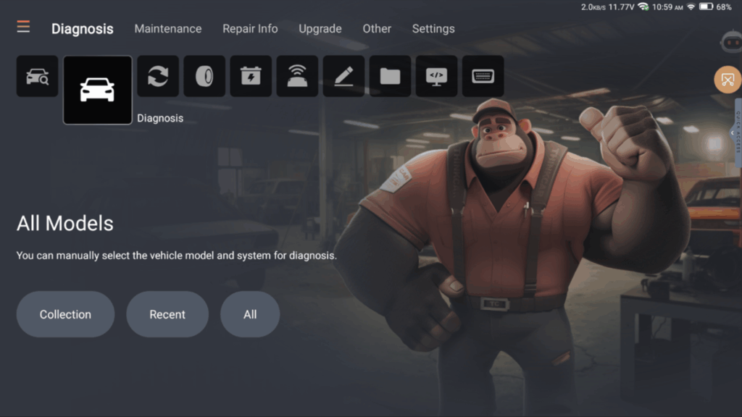Screen dimensions: 742x417
Task: Click the Collection button
Action: pyautogui.click(x=65, y=314)
